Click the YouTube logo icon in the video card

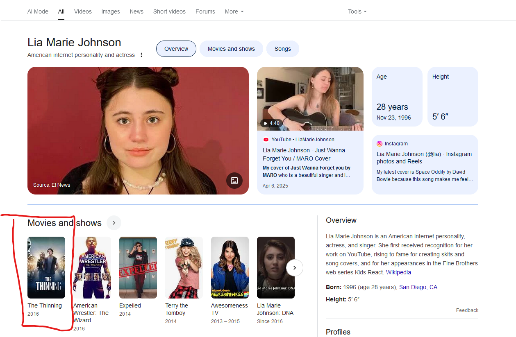click(266, 140)
